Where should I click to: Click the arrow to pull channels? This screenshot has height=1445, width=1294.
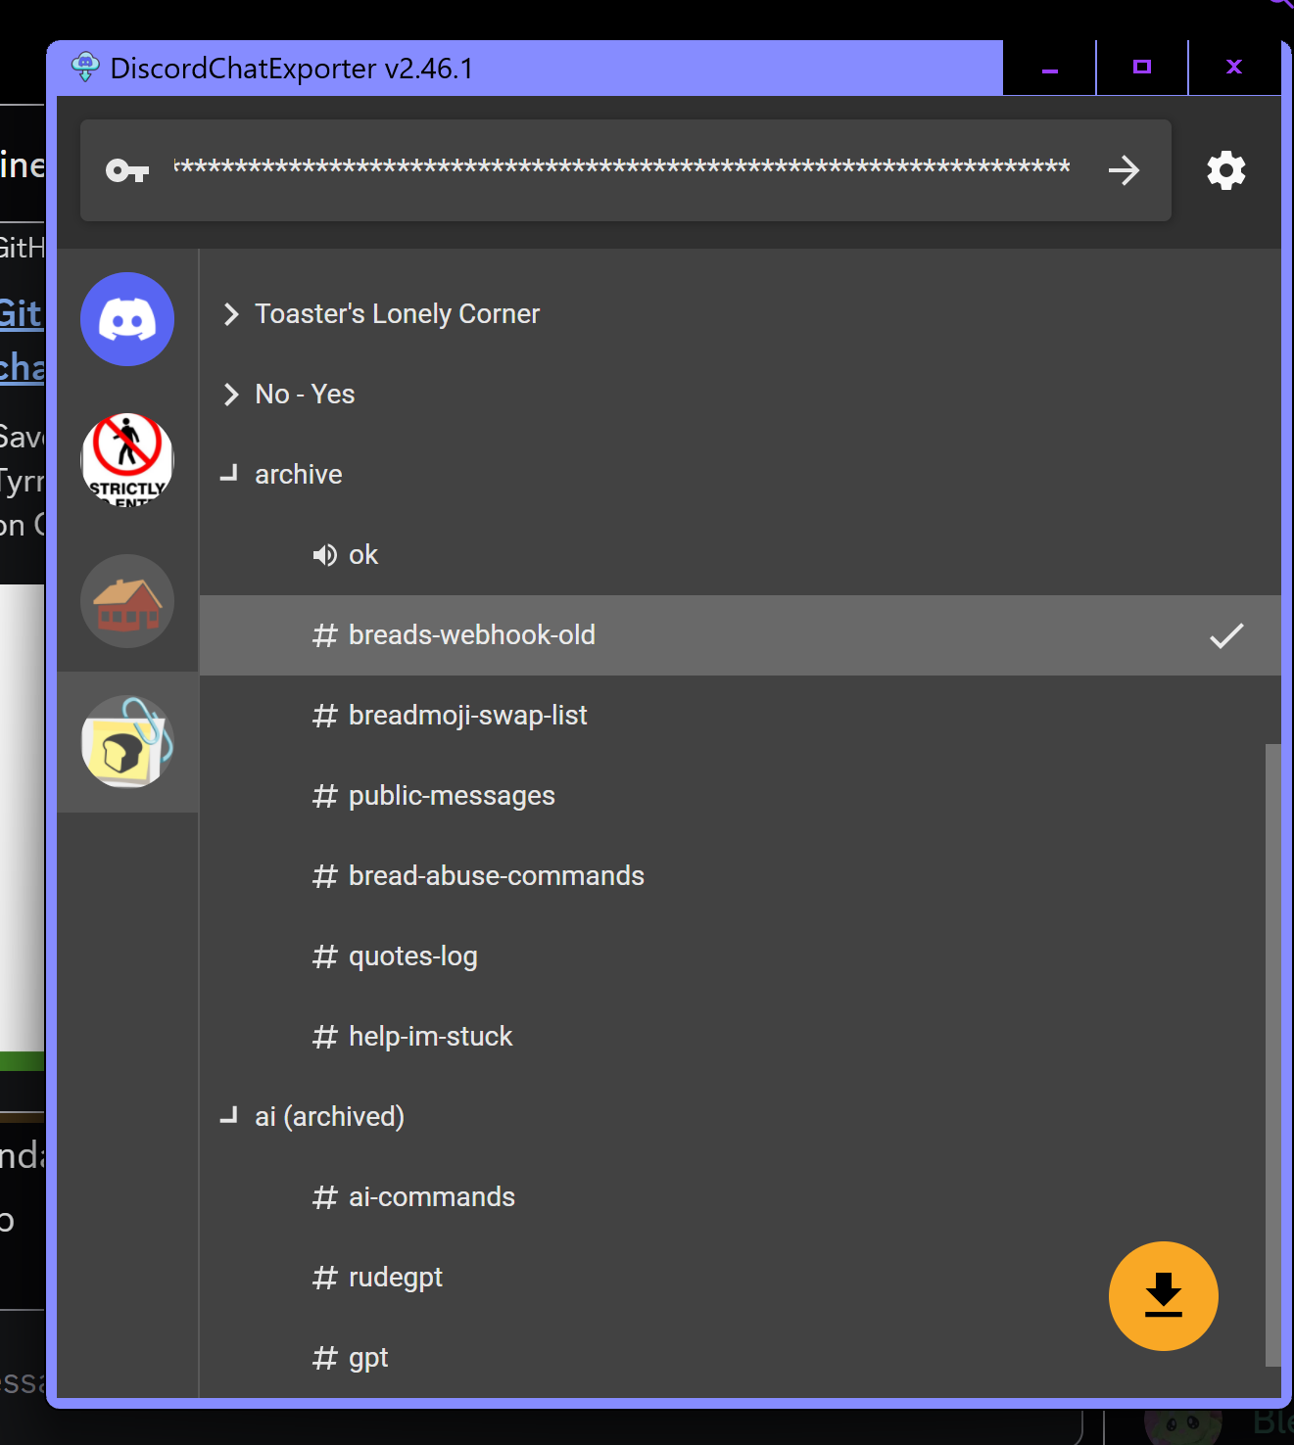[1124, 170]
